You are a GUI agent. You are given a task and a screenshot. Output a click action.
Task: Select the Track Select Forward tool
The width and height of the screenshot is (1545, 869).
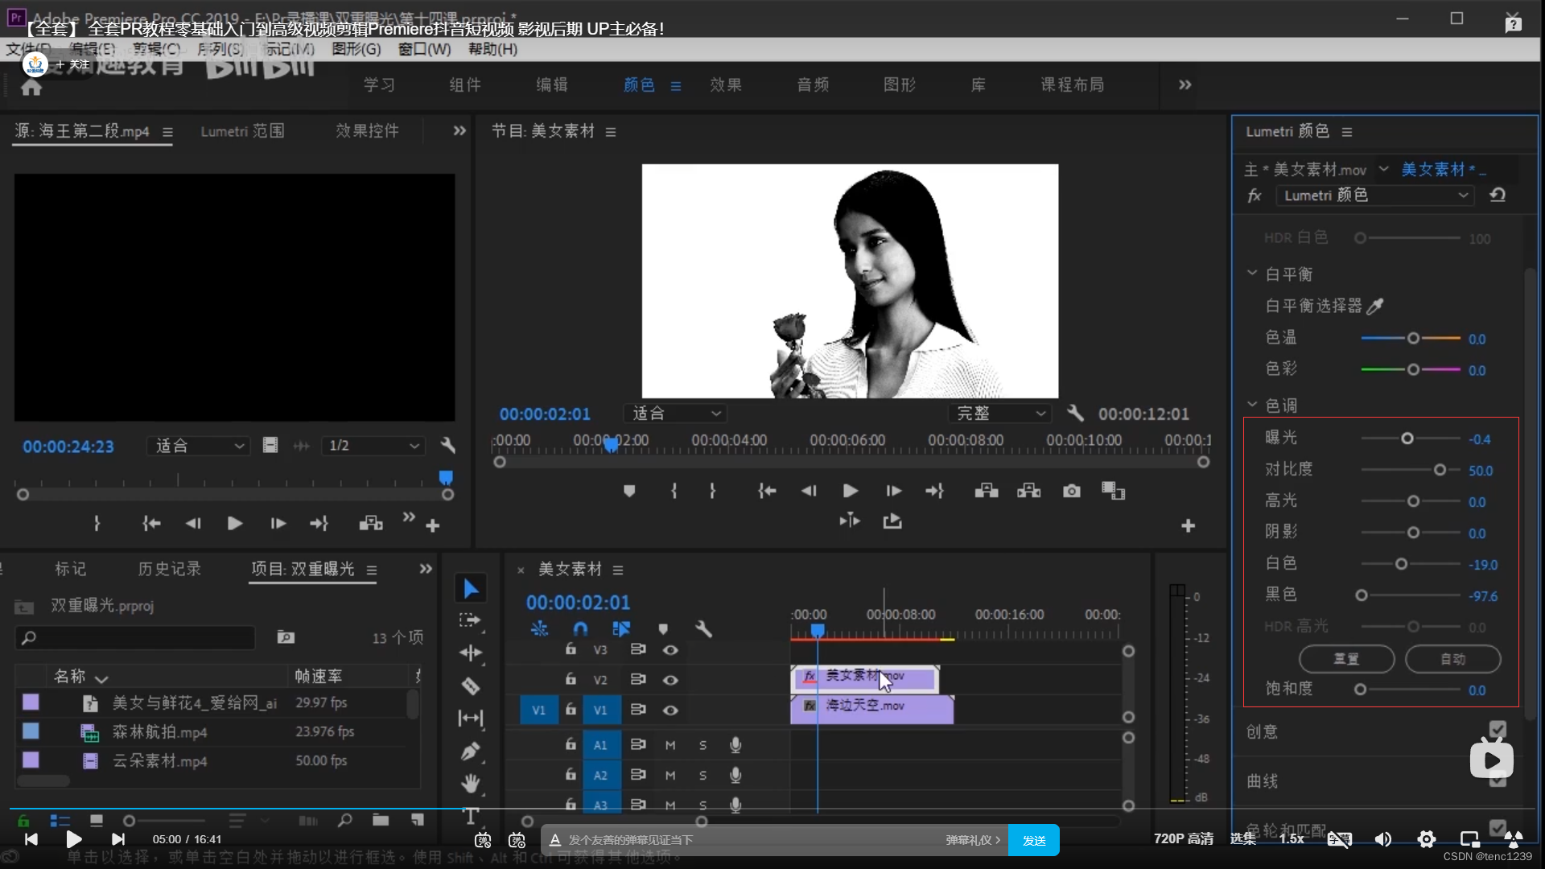(471, 620)
